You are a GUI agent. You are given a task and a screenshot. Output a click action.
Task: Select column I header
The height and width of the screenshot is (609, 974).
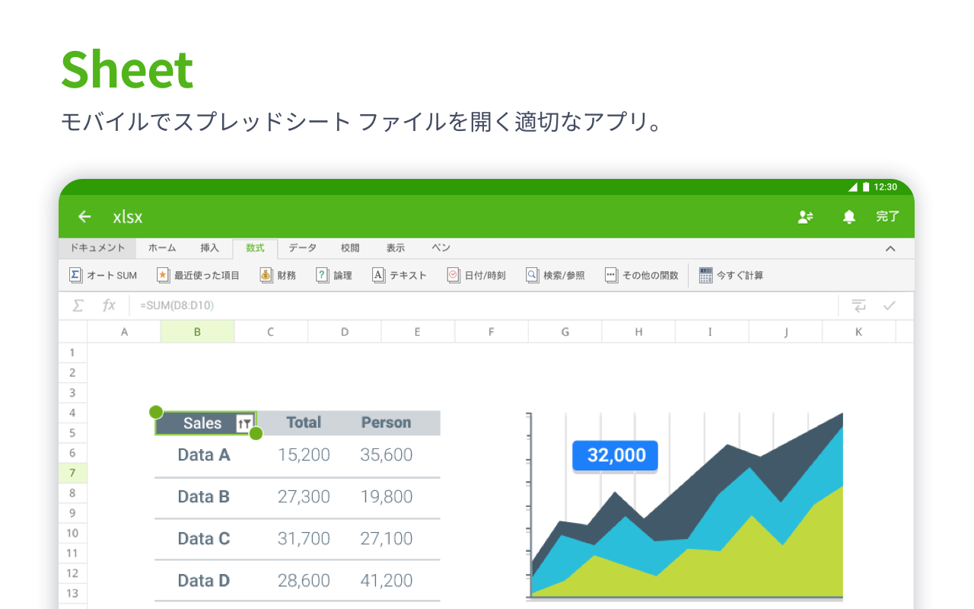pos(710,332)
